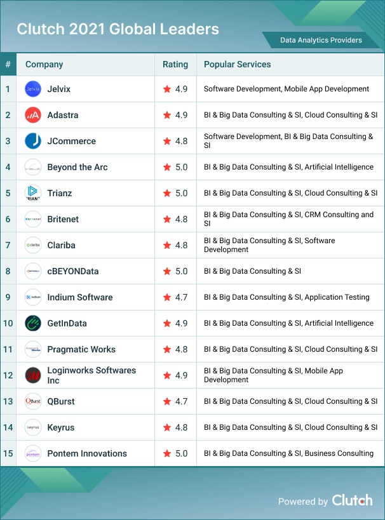Click the Clariba logo
The width and height of the screenshot is (385, 520).
coord(33,245)
